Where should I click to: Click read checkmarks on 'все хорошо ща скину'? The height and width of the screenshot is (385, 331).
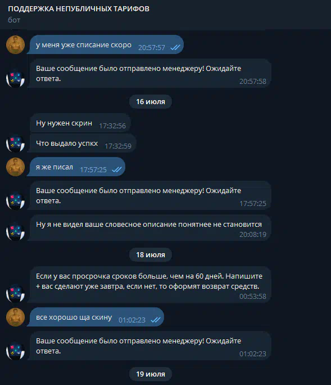coord(156,320)
